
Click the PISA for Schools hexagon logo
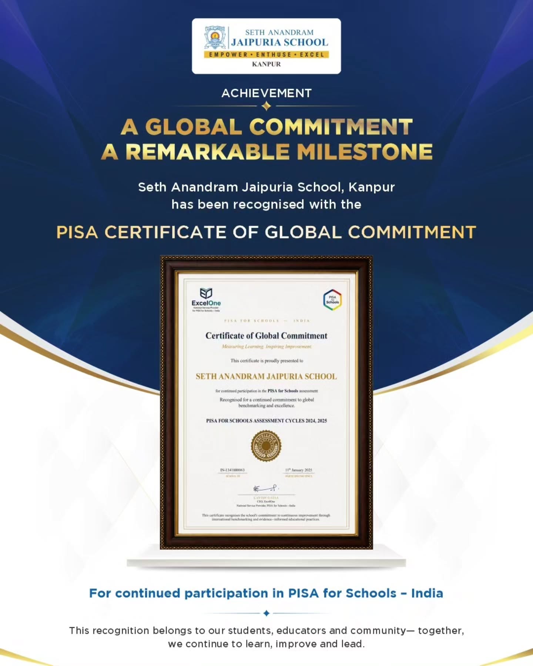(332, 300)
